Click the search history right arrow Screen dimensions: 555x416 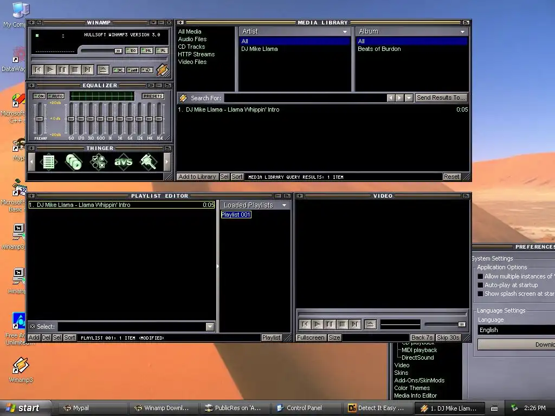click(x=399, y=98)
